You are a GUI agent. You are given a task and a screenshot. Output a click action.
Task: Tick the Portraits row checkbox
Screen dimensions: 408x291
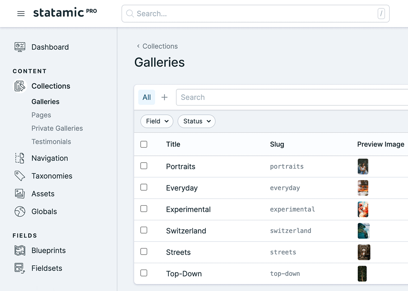click(144, 166)
